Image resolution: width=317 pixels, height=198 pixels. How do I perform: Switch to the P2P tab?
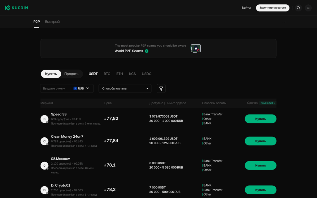click(37, 22)
